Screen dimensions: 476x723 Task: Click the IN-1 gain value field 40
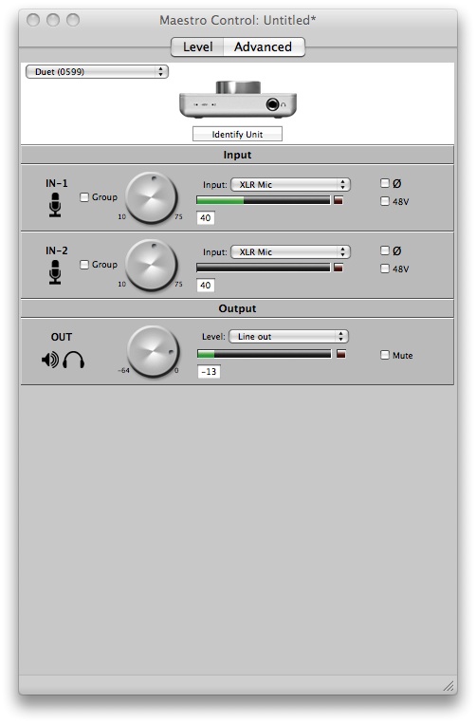[x=206, y=217]
